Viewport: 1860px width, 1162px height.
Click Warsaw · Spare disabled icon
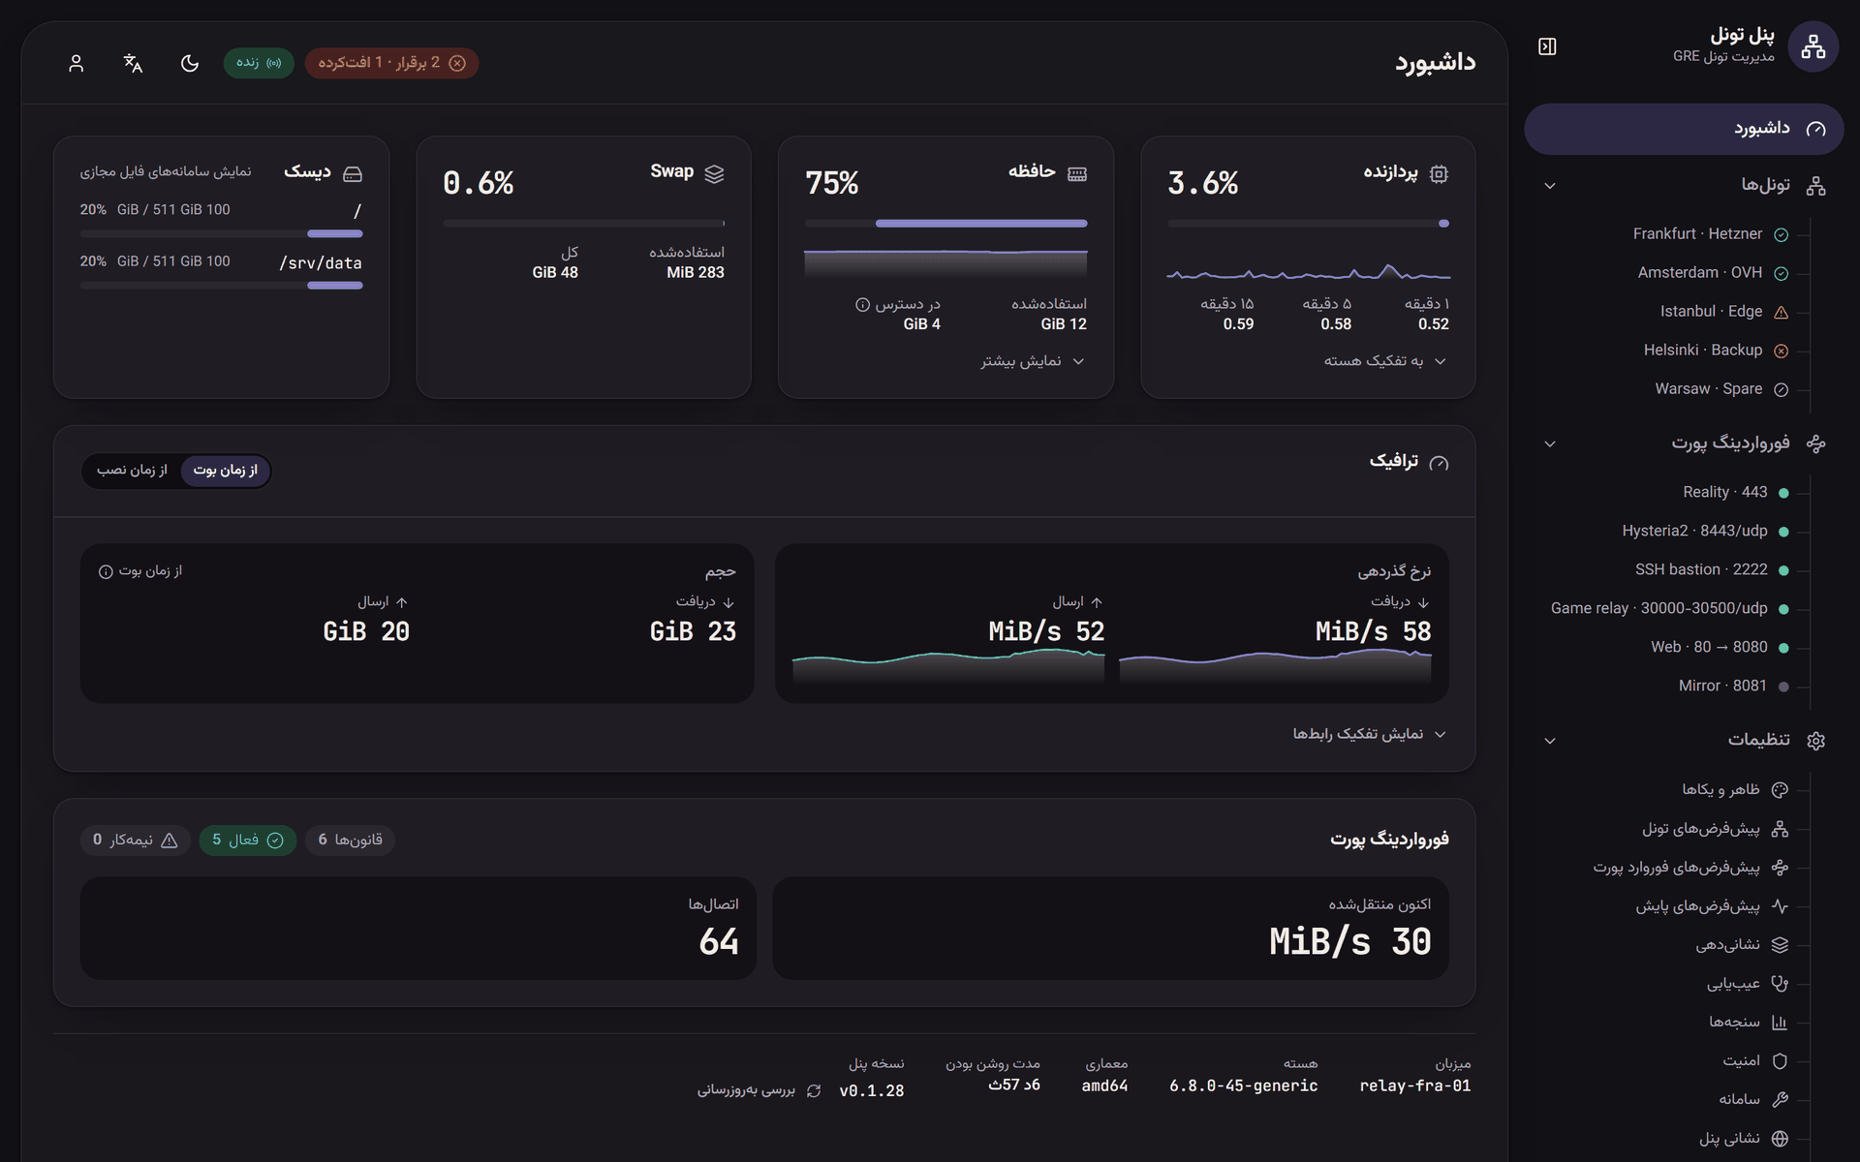tap(1781, 390)
